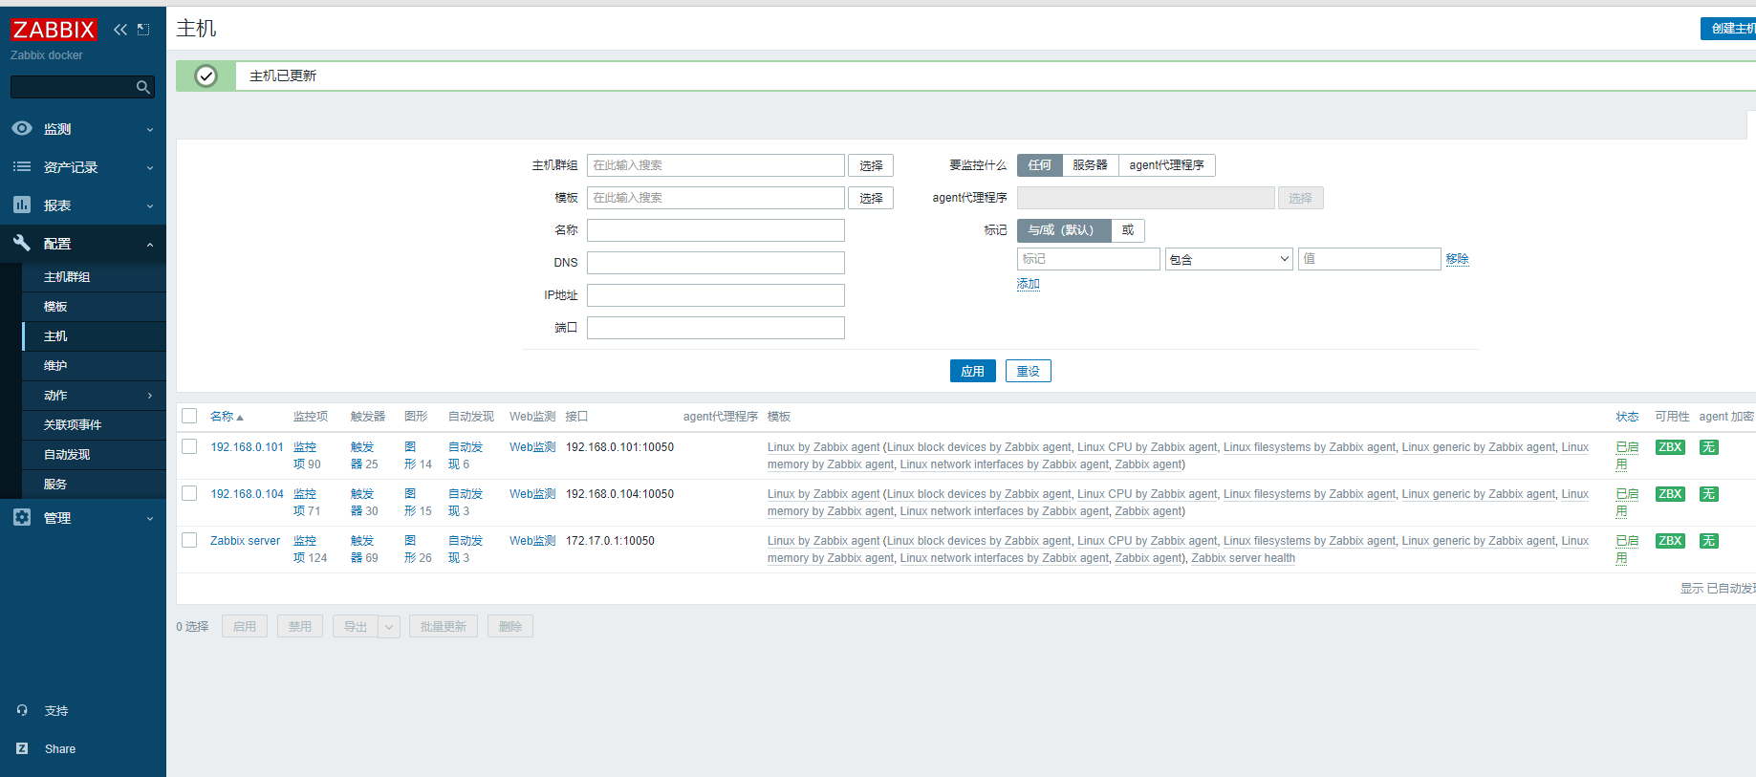Collapse sidebar with double-arrow icon

tap(120, 30)
